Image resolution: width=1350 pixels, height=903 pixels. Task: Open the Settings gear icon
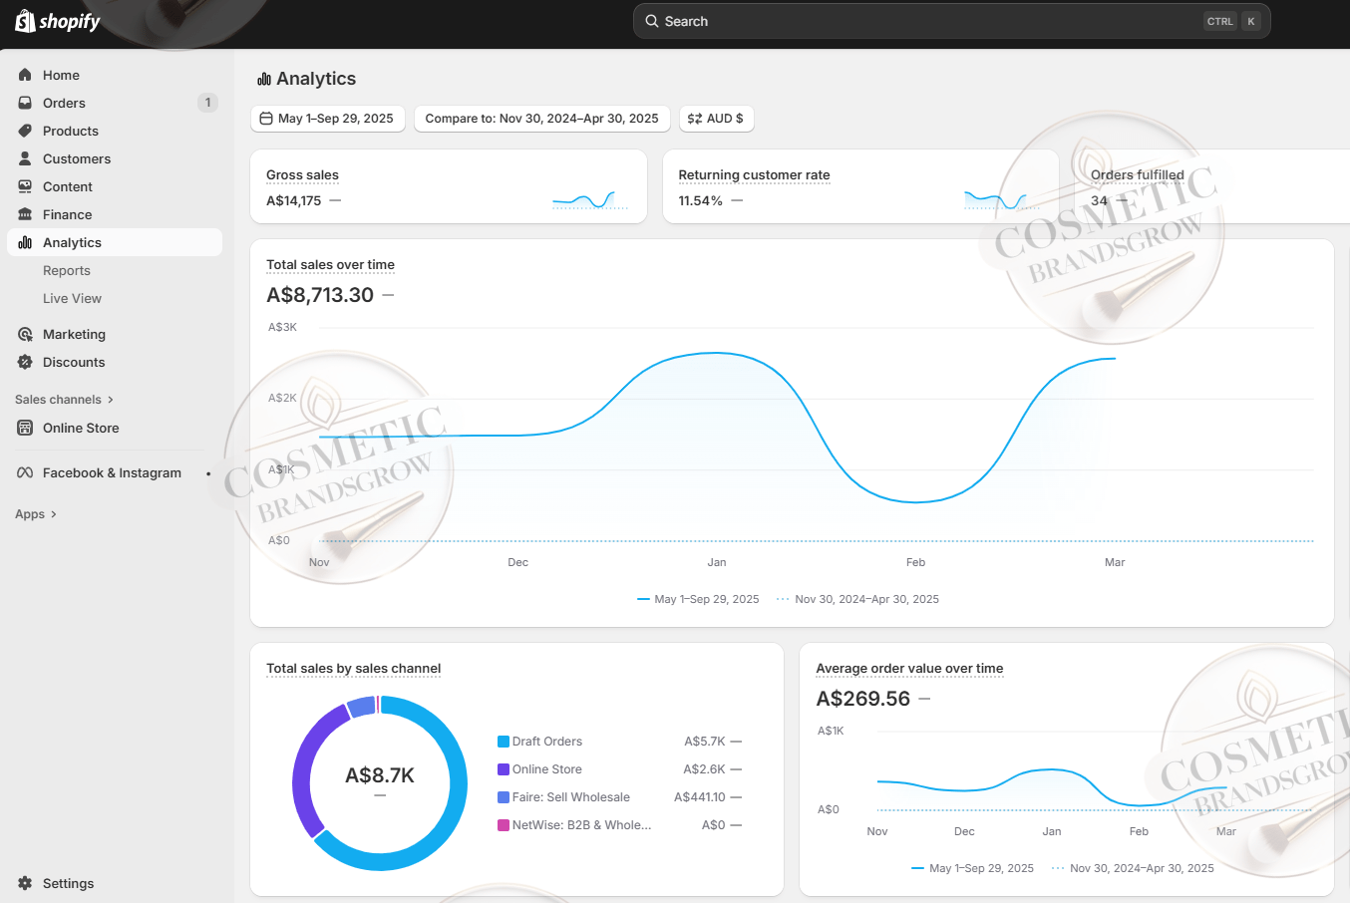(x=25, y=883)
